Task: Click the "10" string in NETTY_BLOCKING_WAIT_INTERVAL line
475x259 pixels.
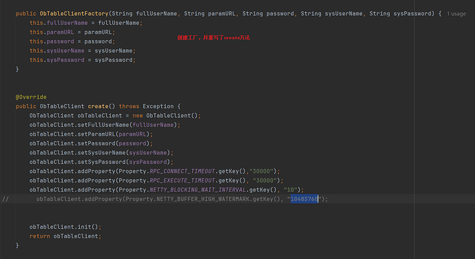Action: pyautogui.click(x=291, y=190)
